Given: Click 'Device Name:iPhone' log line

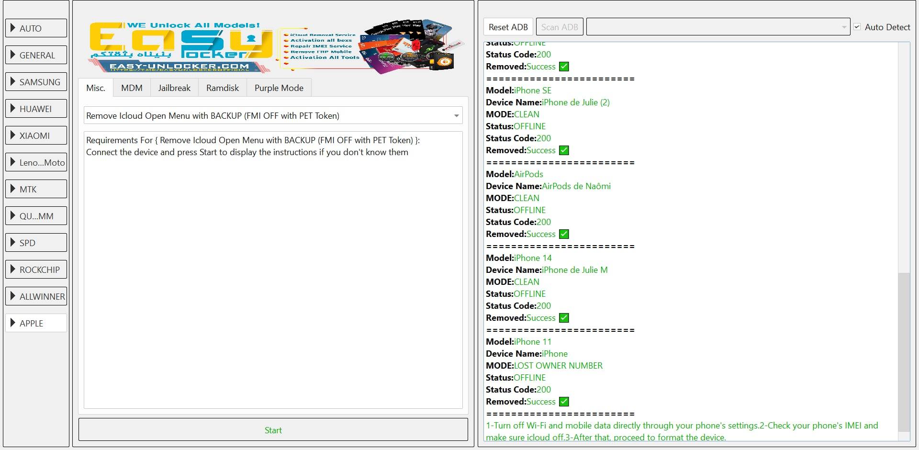Looking at the screenshot, I should click(x=527, y=354).
